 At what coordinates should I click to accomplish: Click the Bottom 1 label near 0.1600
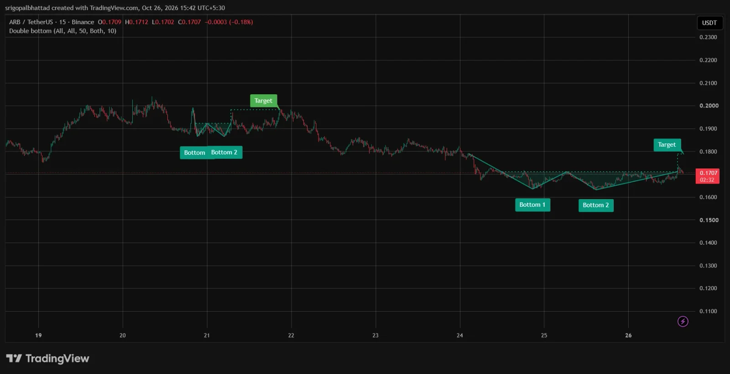(x=532, y=205)
